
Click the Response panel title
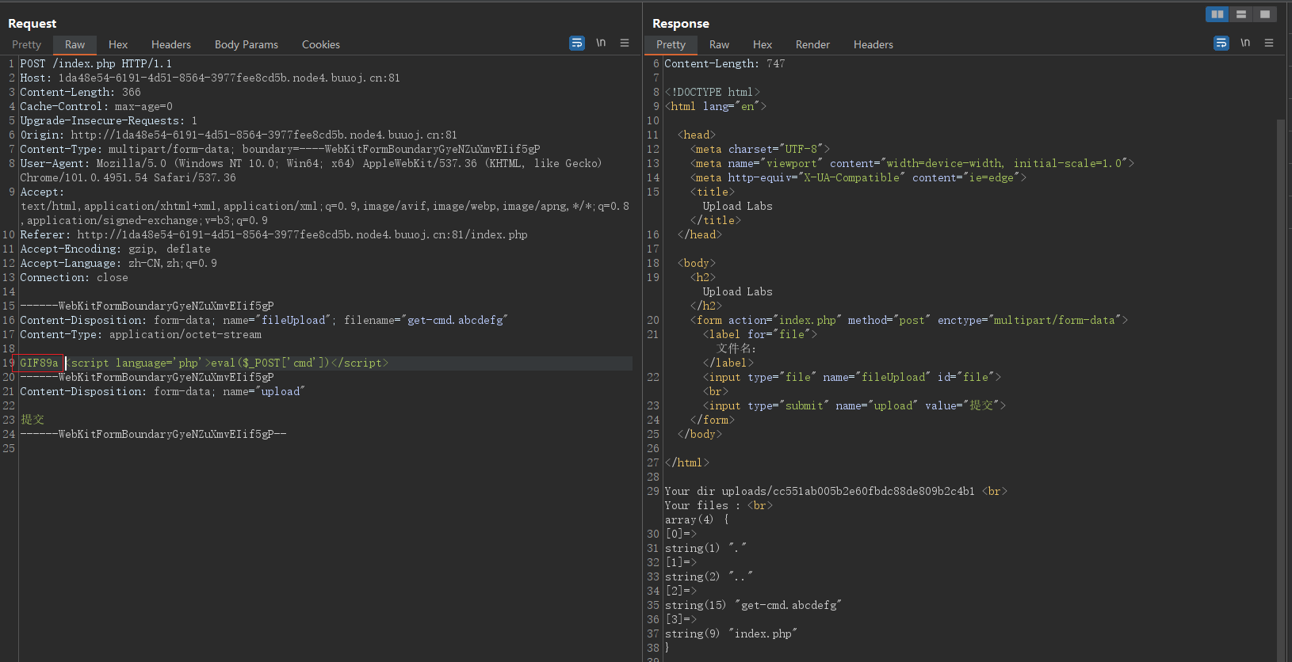(x=681, y=23)
